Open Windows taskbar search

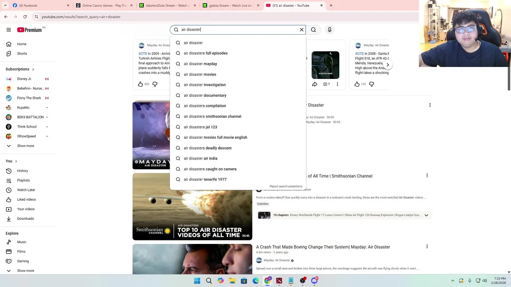point(209,281)
